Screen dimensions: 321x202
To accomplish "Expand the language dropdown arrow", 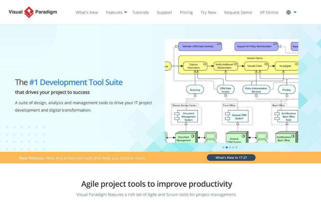I will click(295, 13).
